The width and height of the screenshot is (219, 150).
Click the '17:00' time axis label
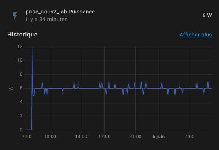coord(104,137)
